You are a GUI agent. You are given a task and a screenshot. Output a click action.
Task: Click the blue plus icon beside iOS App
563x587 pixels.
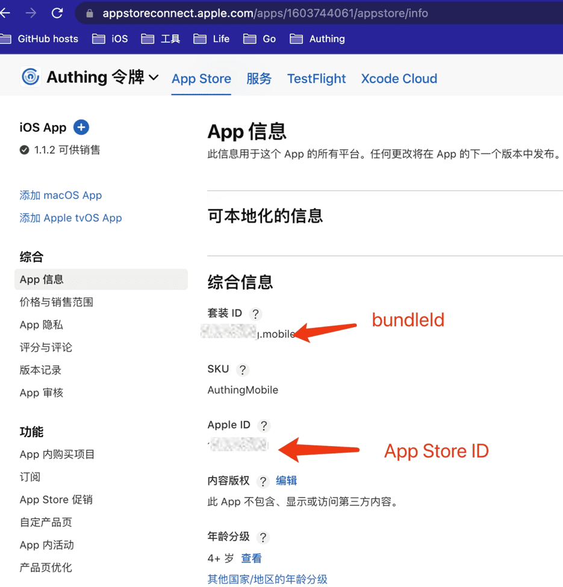tap(81, 127)
